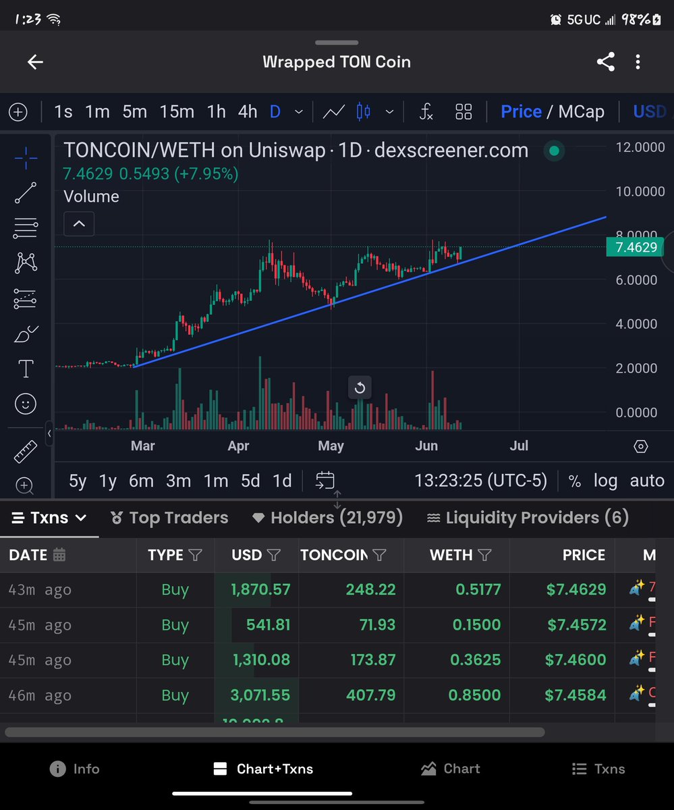Filter transactions by WETH amount

[x=484, y=555]
